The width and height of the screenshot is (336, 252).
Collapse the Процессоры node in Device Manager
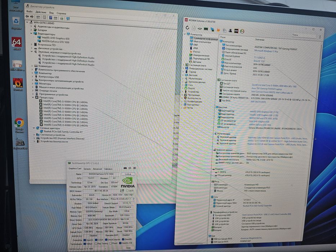(x=33, y=97)
